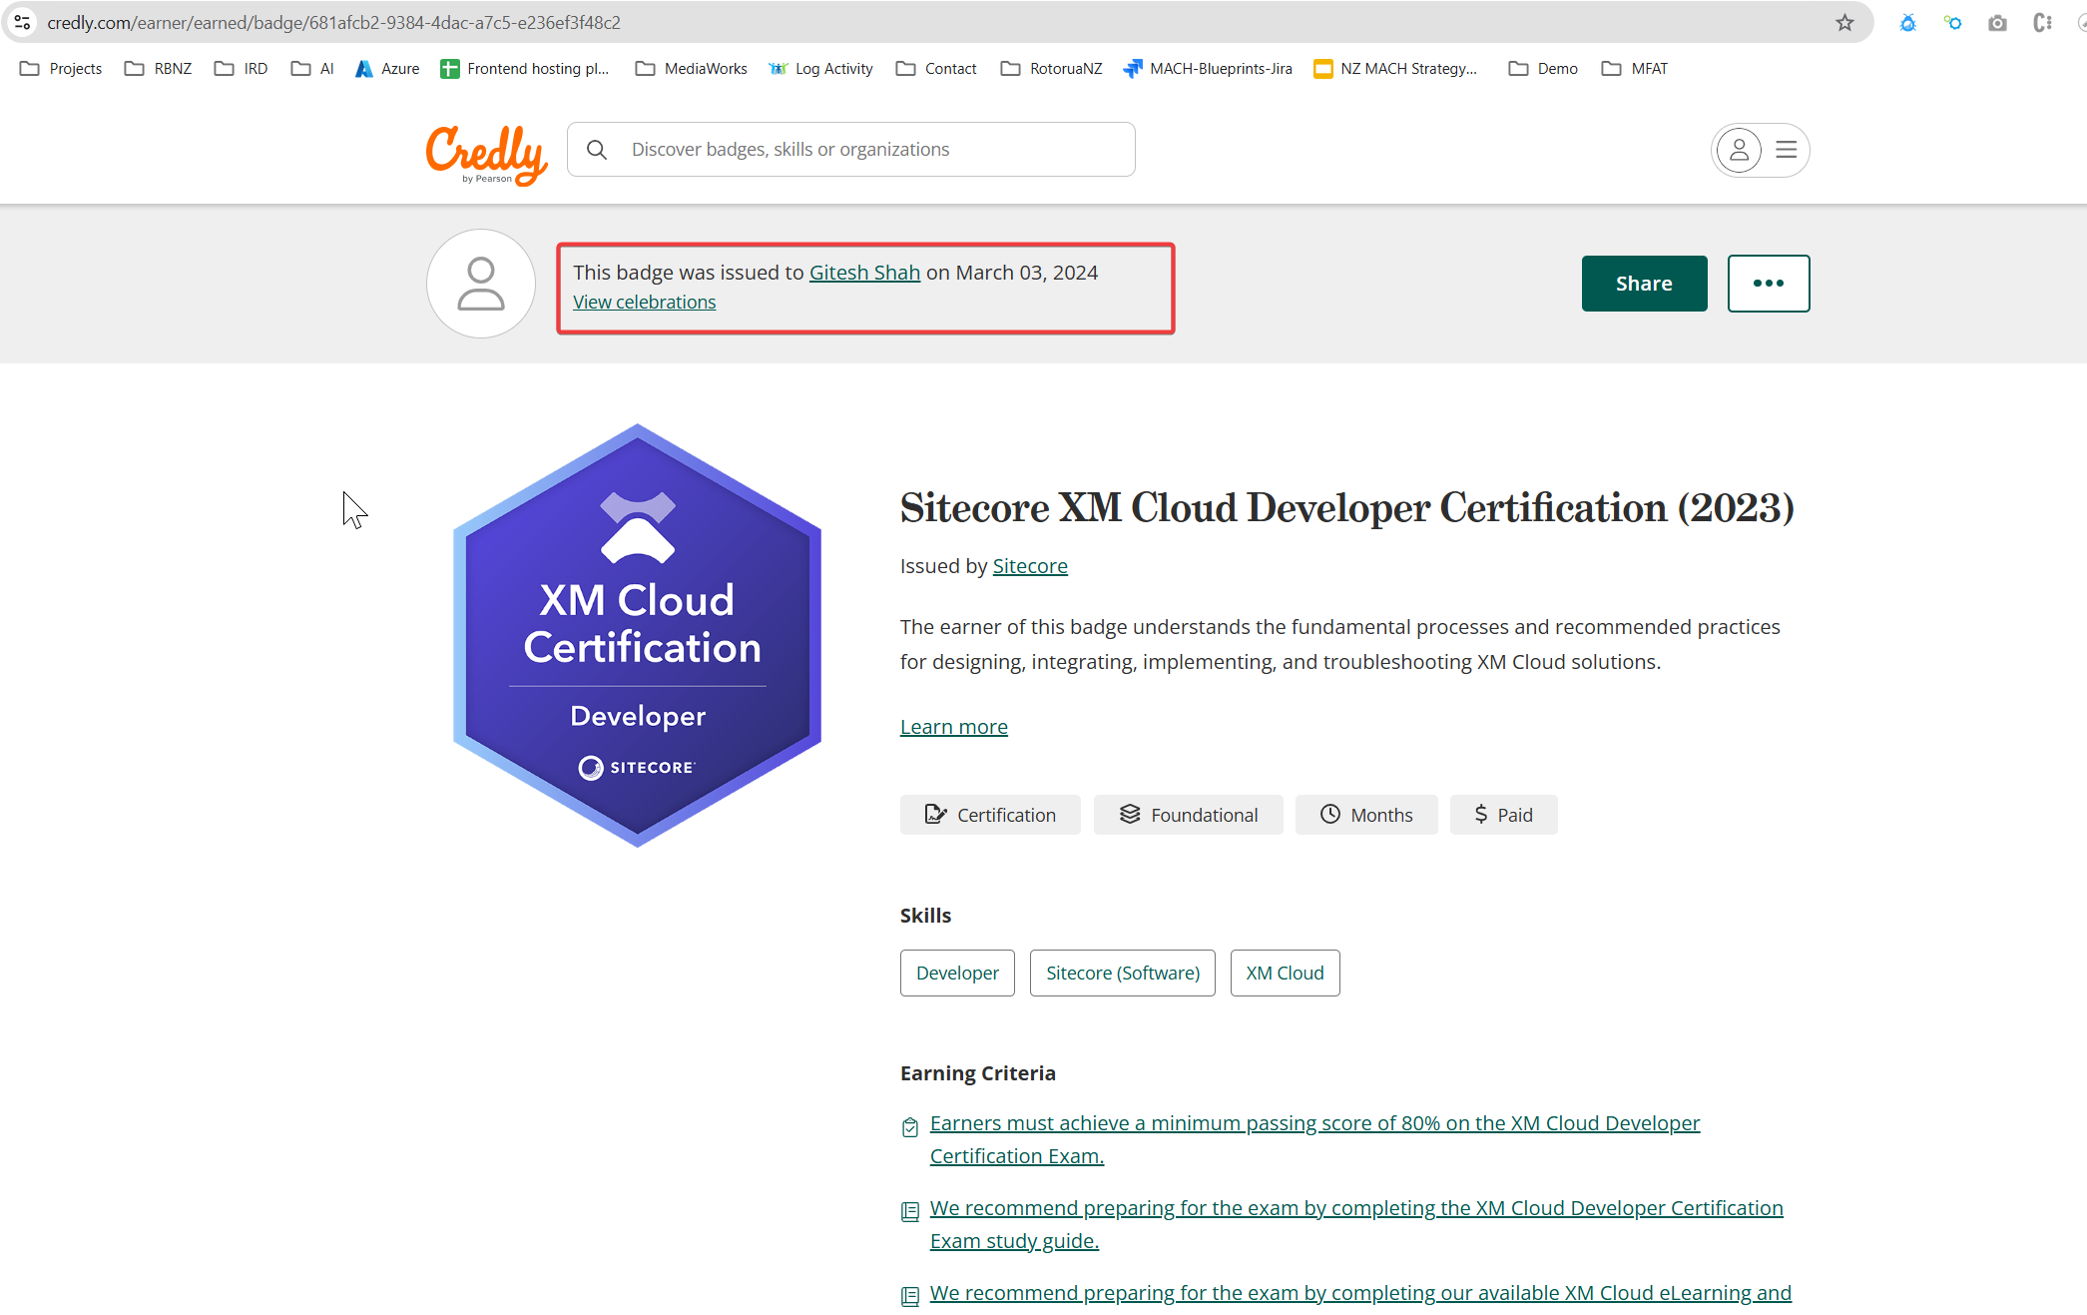Click the blue flask browser extension icon
This screenshot has width=2087, height=1315.
coord(1907,22)
